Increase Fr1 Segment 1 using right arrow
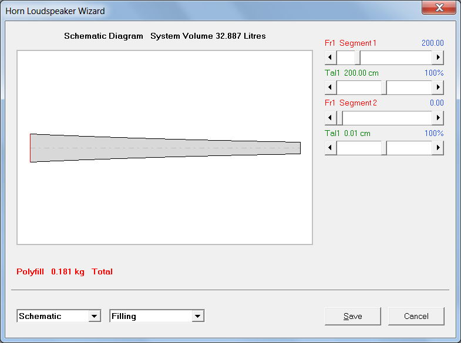The image size is (461, 343). (438, 57)
